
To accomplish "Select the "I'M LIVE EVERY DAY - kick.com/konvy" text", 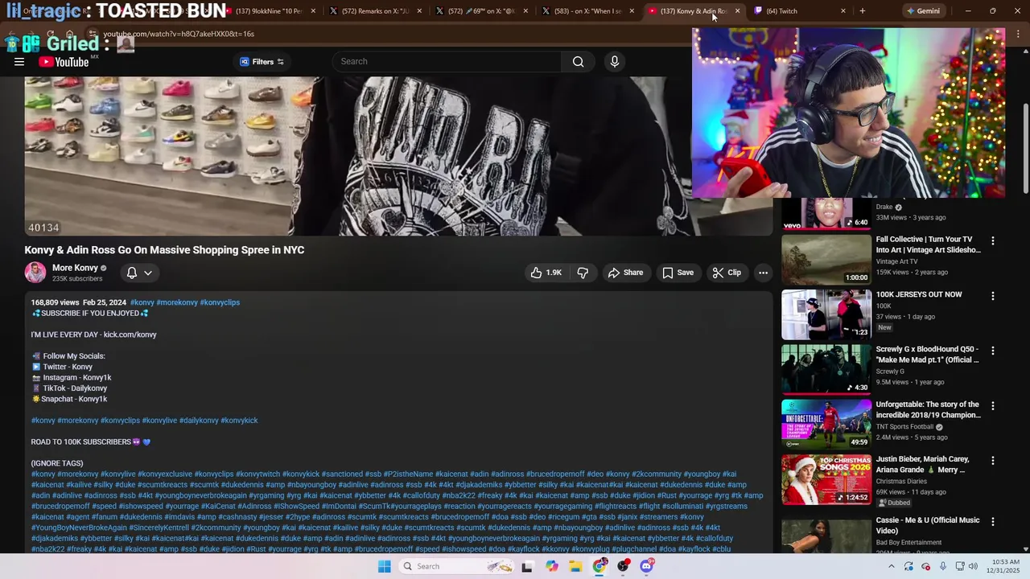I will (x=93, y=335).
